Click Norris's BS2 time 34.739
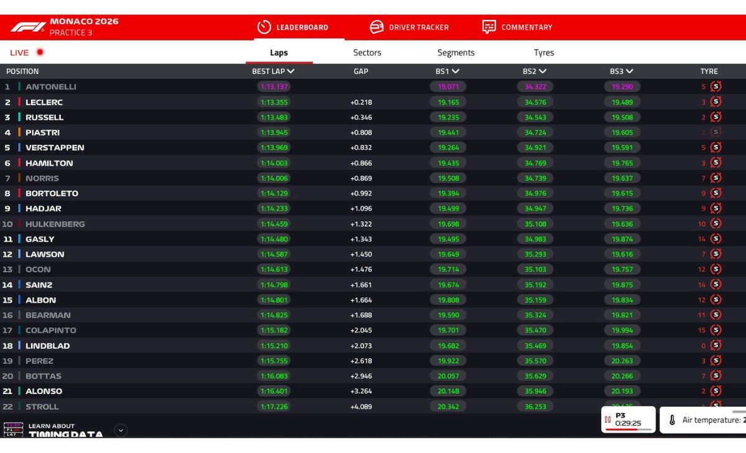This screenshot has height=453, width=746. coord(535,178)
